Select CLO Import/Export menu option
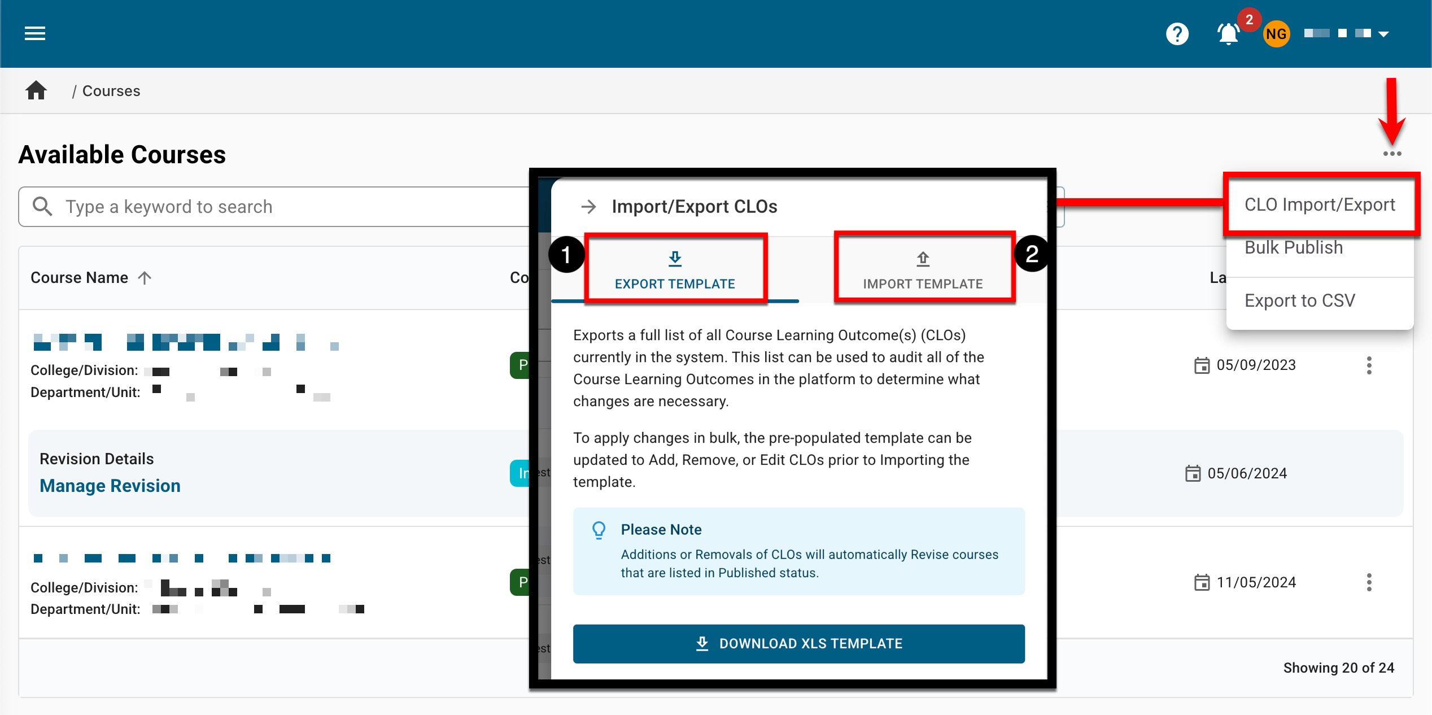Image resolution: width=1432 pixels, height=715 pixels. click(x=1320, y=204)
